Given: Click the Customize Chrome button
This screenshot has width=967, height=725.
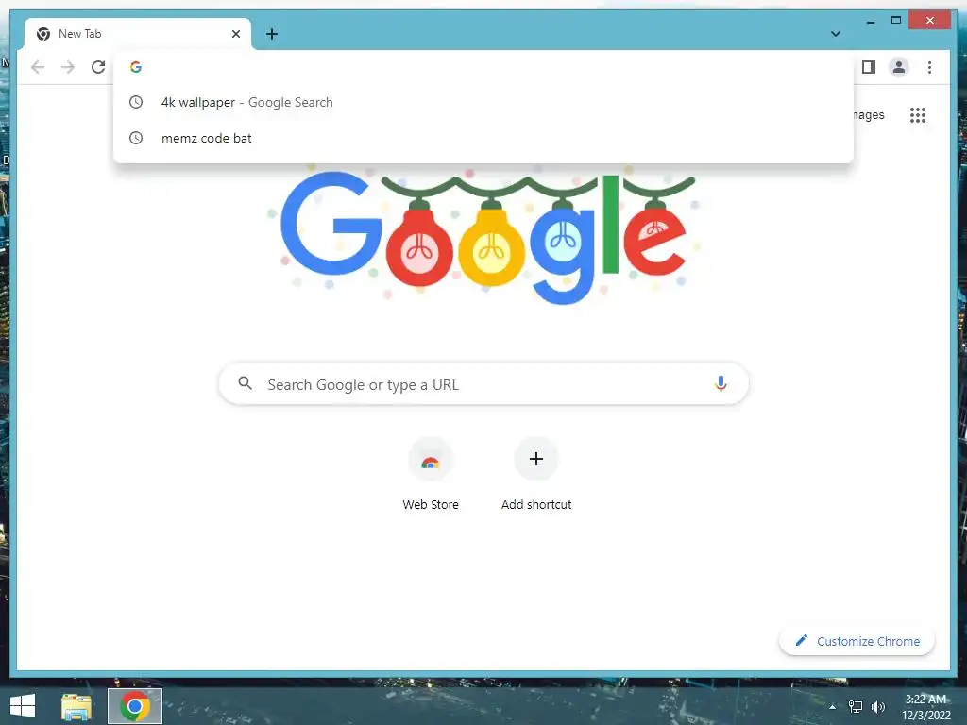Looking at the screenshot, I should pos(857,641).
